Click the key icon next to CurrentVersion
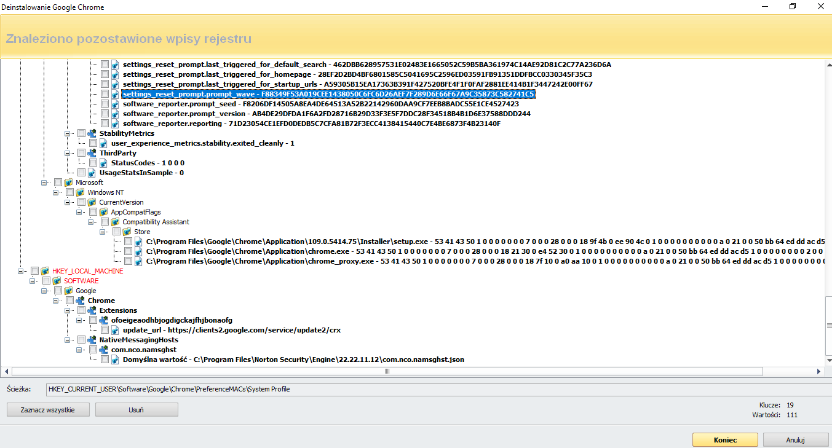Screen dimensions: 832x448 (92, 202)
